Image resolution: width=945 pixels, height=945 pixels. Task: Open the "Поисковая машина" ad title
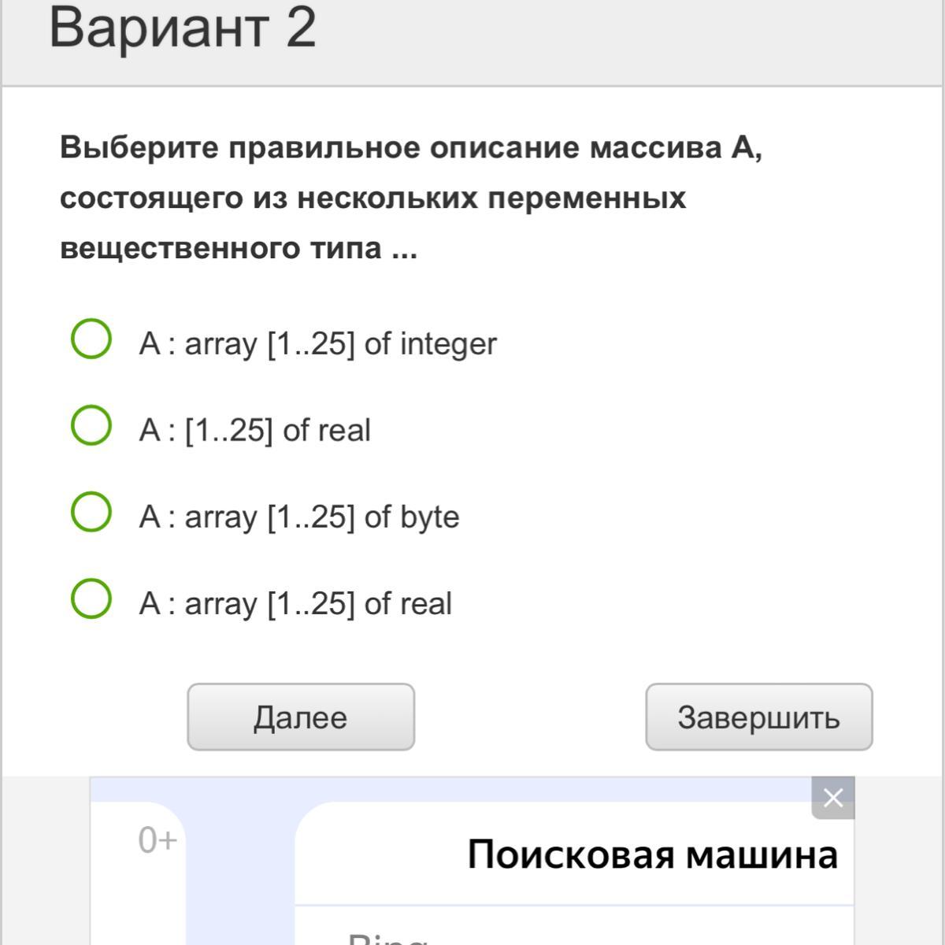[x=652, y=854]
